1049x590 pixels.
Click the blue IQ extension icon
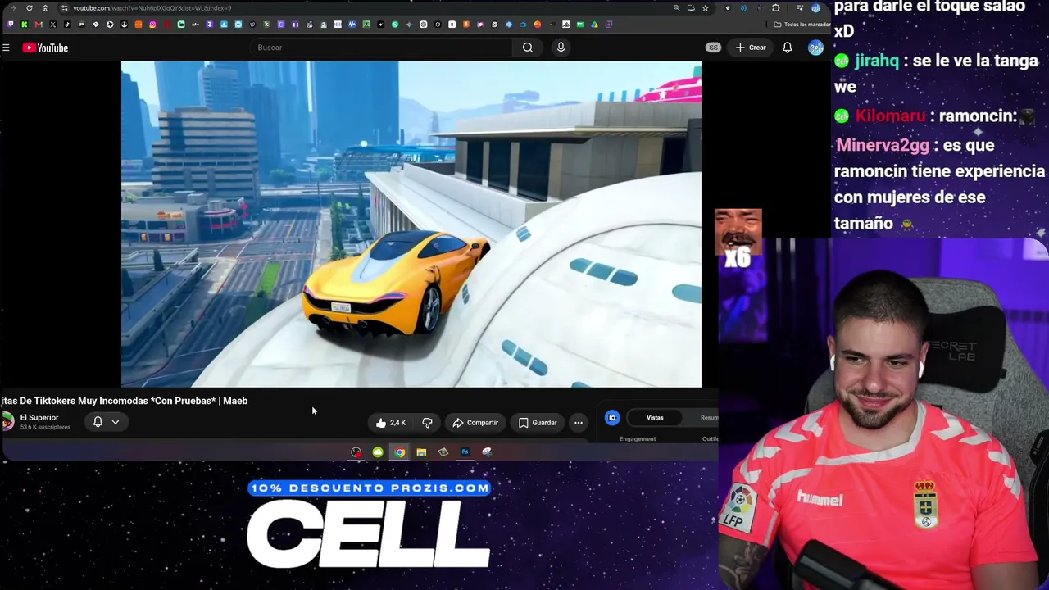click(x=612, y=418)
